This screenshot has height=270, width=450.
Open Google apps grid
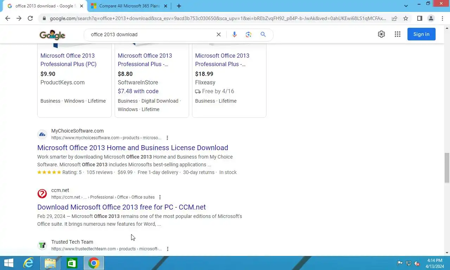pos(398,34)
